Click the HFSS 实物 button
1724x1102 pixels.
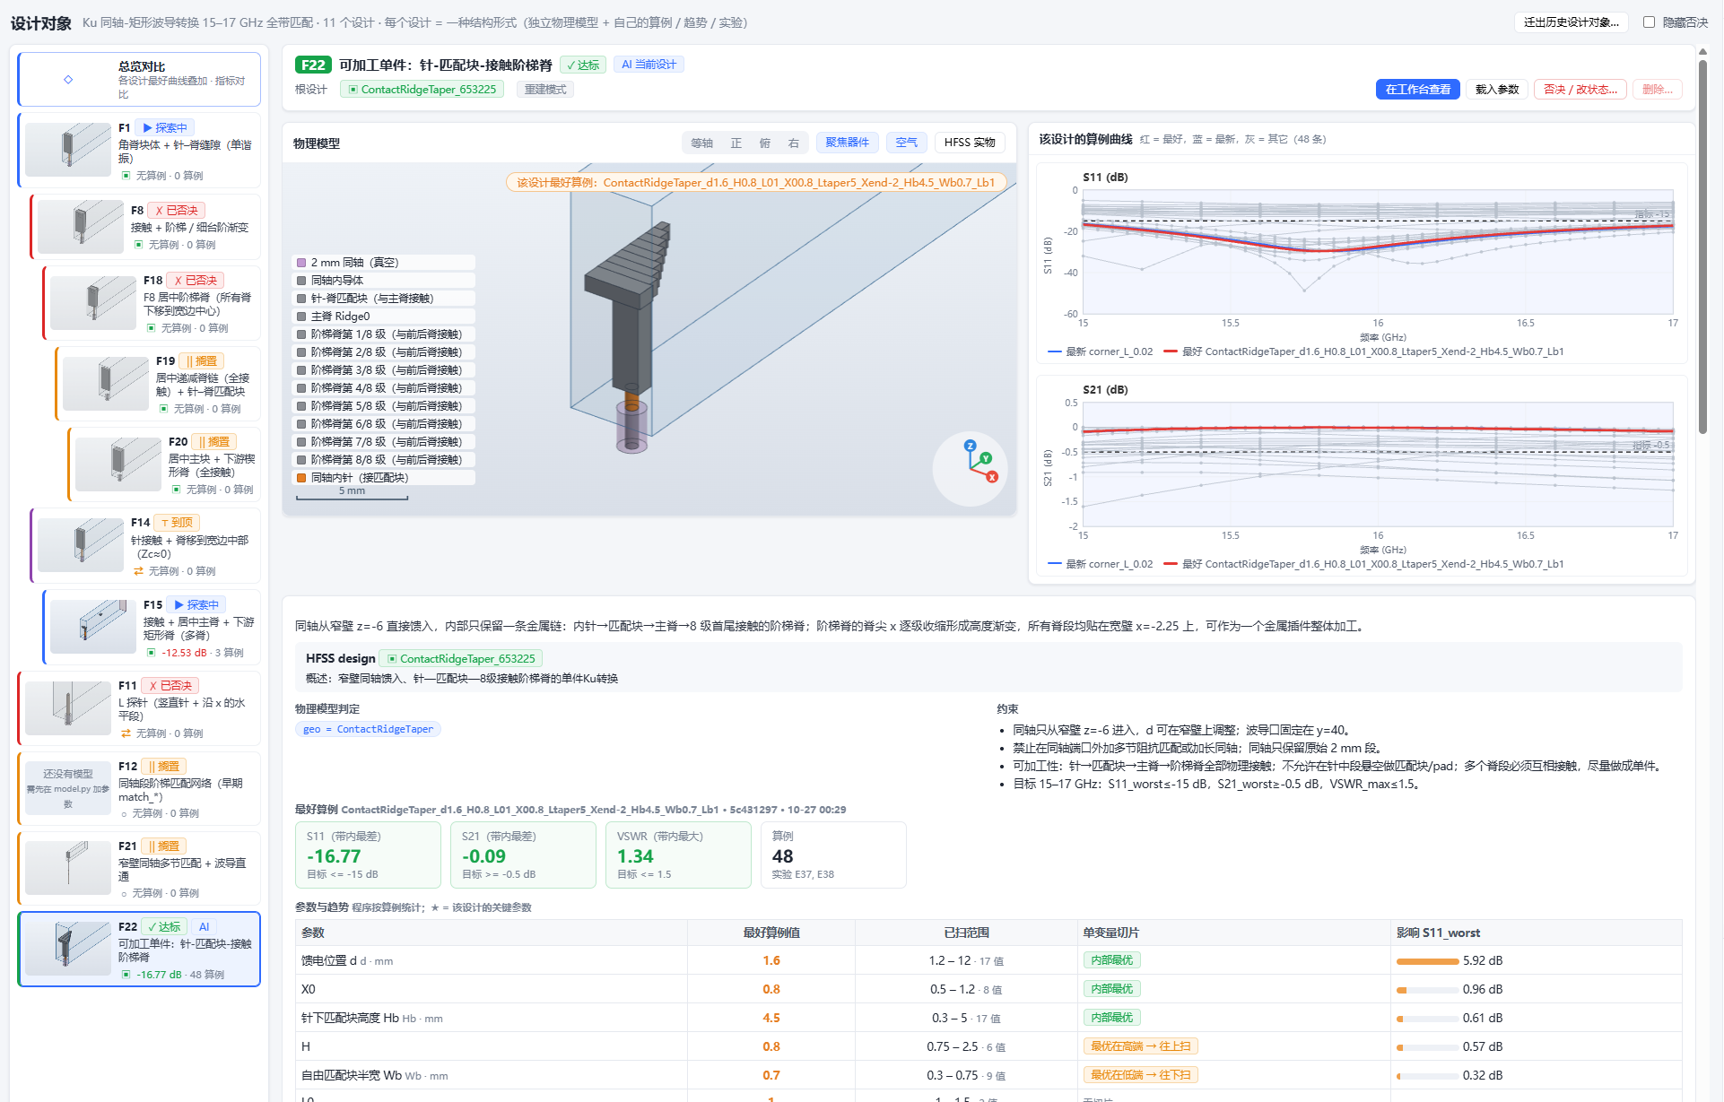pyautogui.click(x=970, y=143)
